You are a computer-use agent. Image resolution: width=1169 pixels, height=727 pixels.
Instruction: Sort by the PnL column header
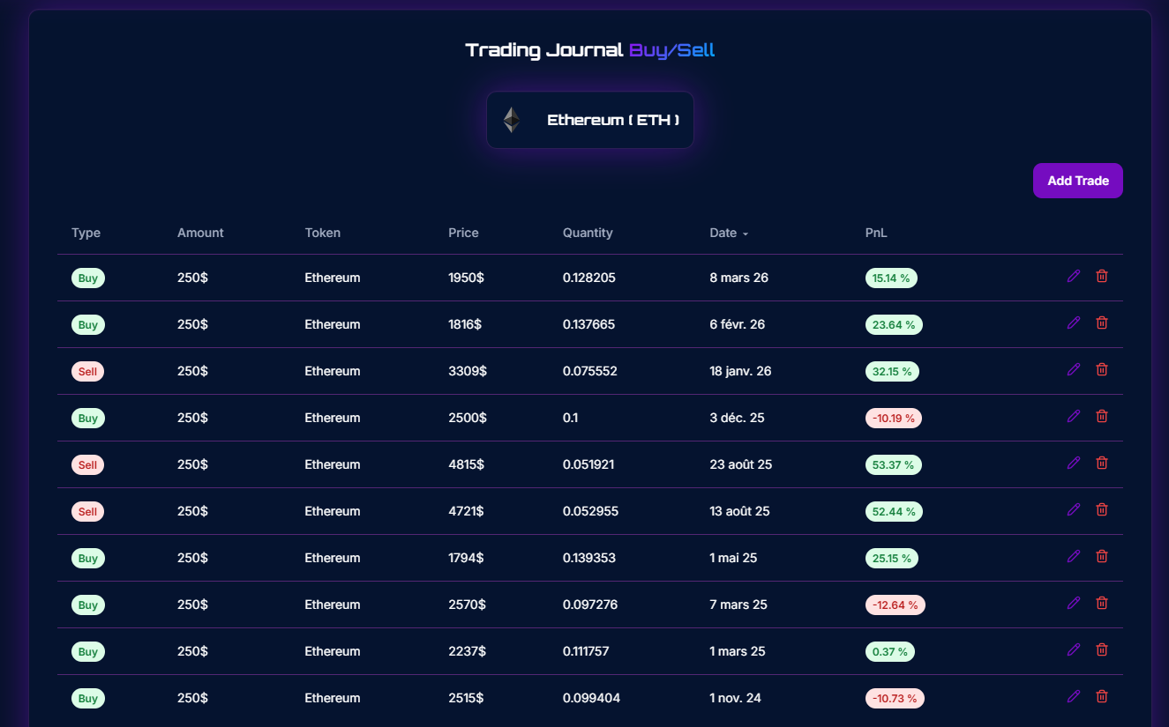pos(876,234)
